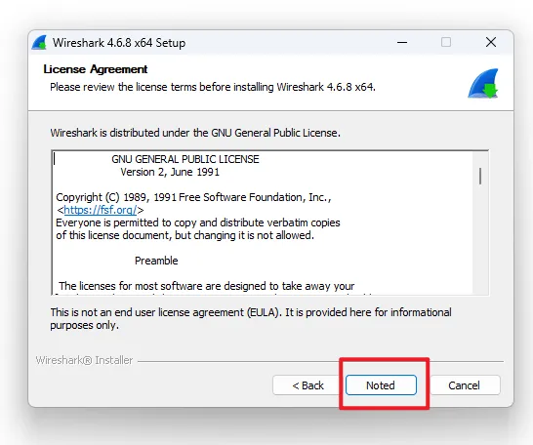
Task: Go back with the < Back button
Action: pos(307,385)
